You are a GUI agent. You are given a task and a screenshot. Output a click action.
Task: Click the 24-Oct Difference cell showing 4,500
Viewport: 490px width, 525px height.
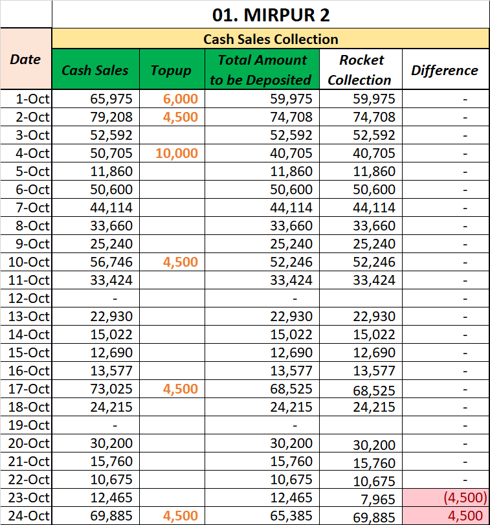point(445,516)
